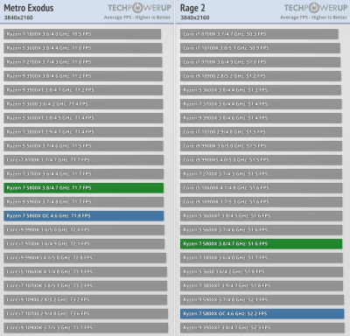This screenshot has height=336, width=350.
Task: Select the Ryzen 9 3900X 51.4 FPS bar
Action: point(261,118)
